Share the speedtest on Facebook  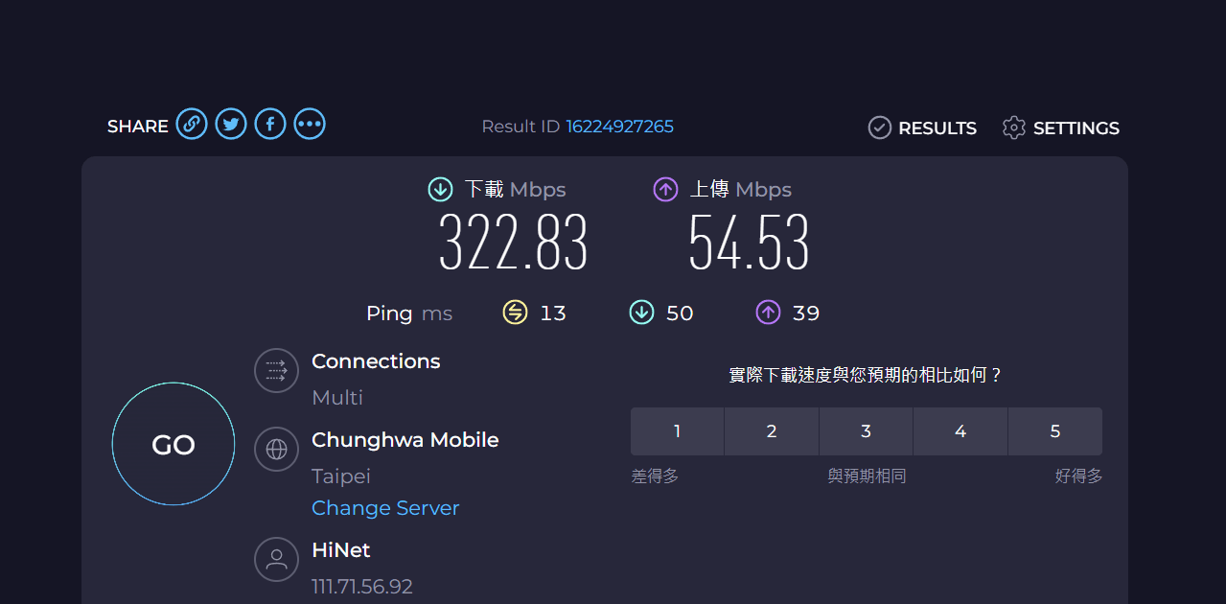tap(269, 124)
